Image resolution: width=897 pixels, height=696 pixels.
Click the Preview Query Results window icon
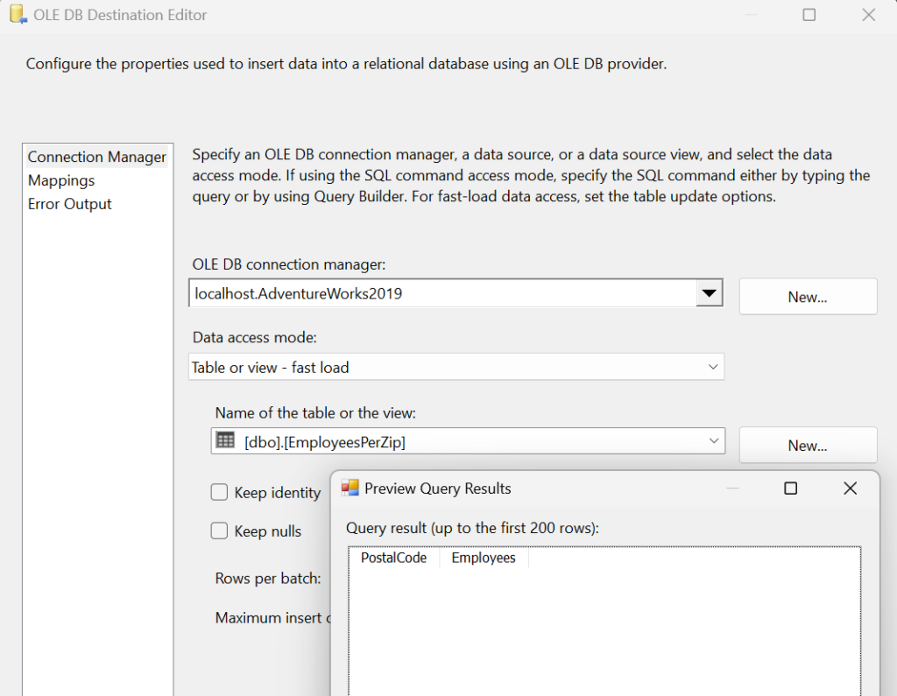pyautogui.click(x=350, y=489)
